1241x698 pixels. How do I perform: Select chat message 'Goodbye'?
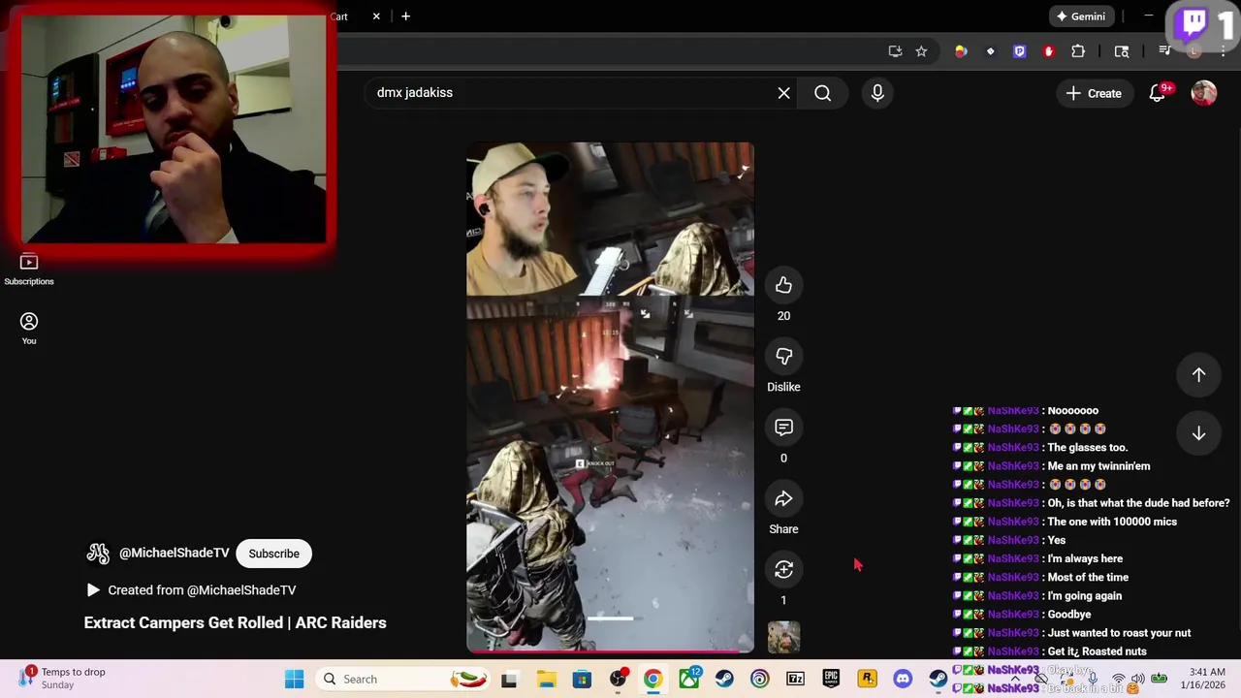tap(1069, 615)
